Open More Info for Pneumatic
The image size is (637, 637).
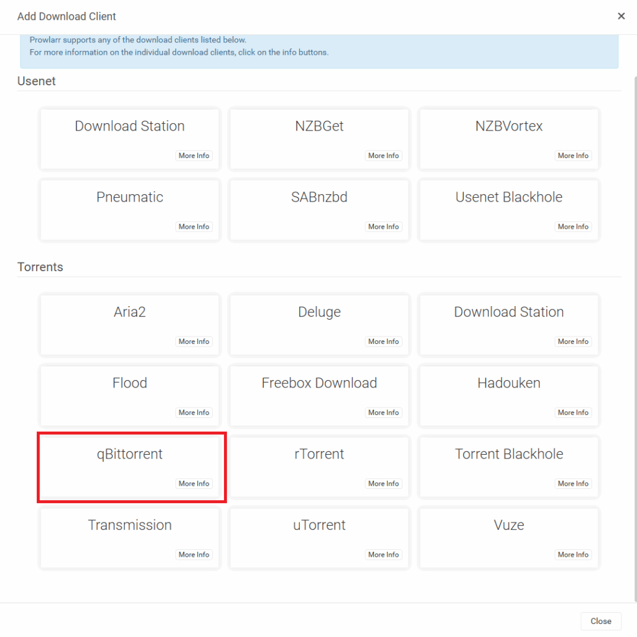194,226
